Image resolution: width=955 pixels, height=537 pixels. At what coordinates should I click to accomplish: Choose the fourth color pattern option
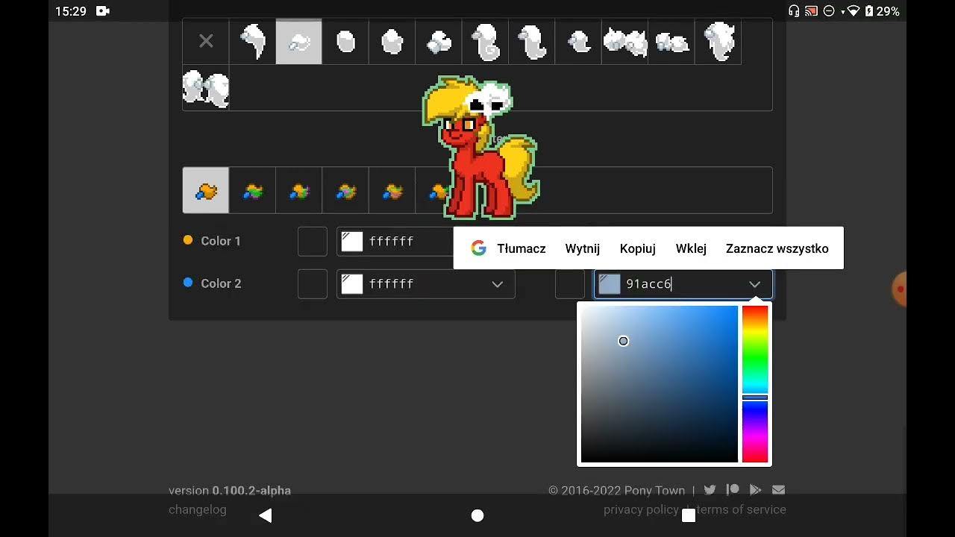click(x=345, y=190)
